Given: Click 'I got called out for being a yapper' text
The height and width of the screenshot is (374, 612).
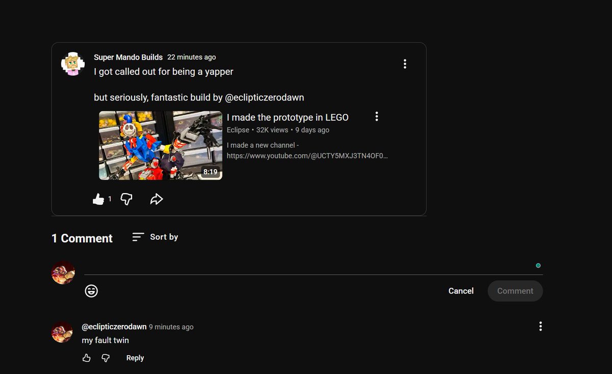Looking at the screenshot, I should (x=164, y=72).
